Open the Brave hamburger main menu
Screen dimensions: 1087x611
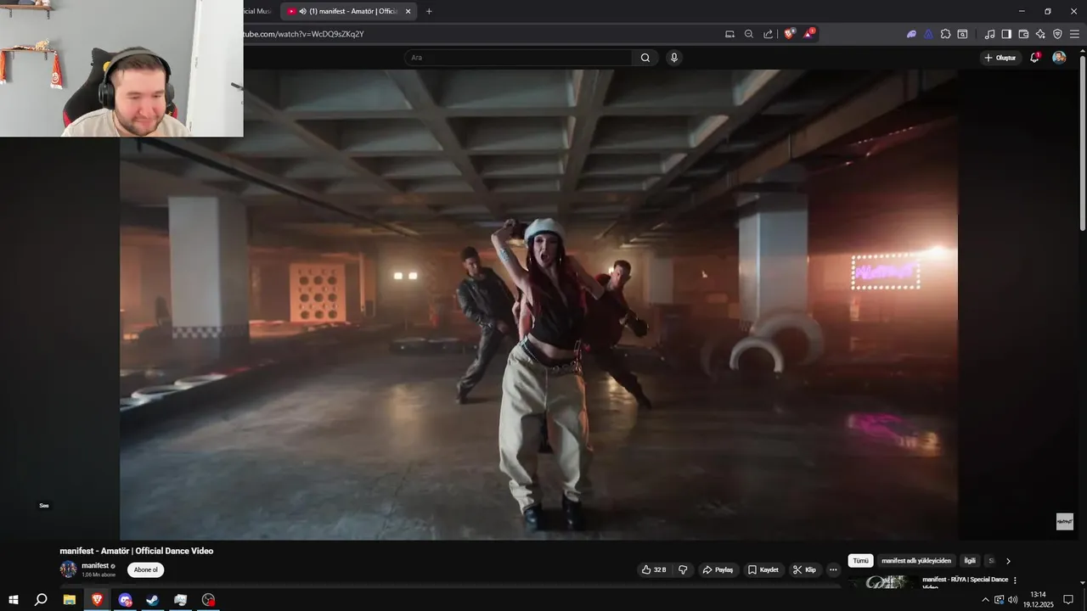coord(1074,34)
